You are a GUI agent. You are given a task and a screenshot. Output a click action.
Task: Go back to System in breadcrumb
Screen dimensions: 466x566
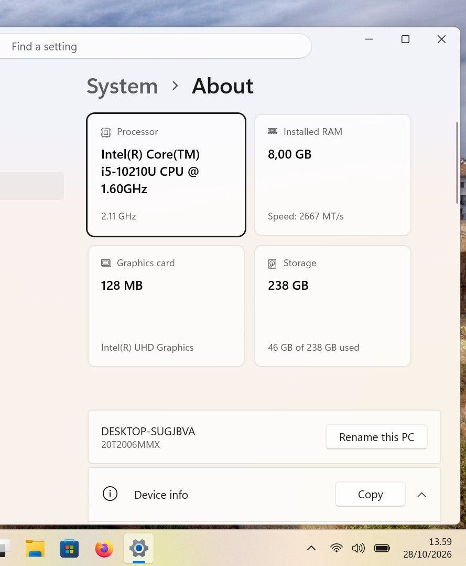122,86
